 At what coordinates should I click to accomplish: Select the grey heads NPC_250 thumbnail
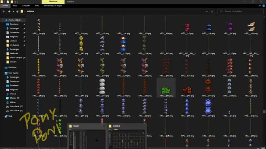(229, 86)
